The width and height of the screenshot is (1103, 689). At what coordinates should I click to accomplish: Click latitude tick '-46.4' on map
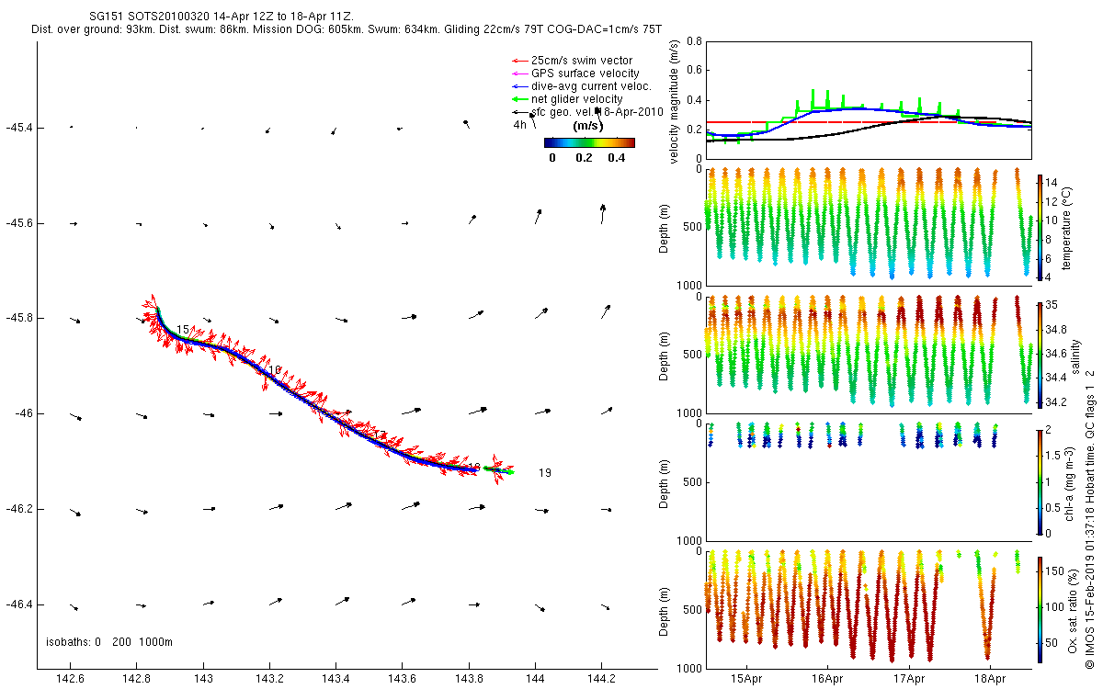[x=18, y=604]
